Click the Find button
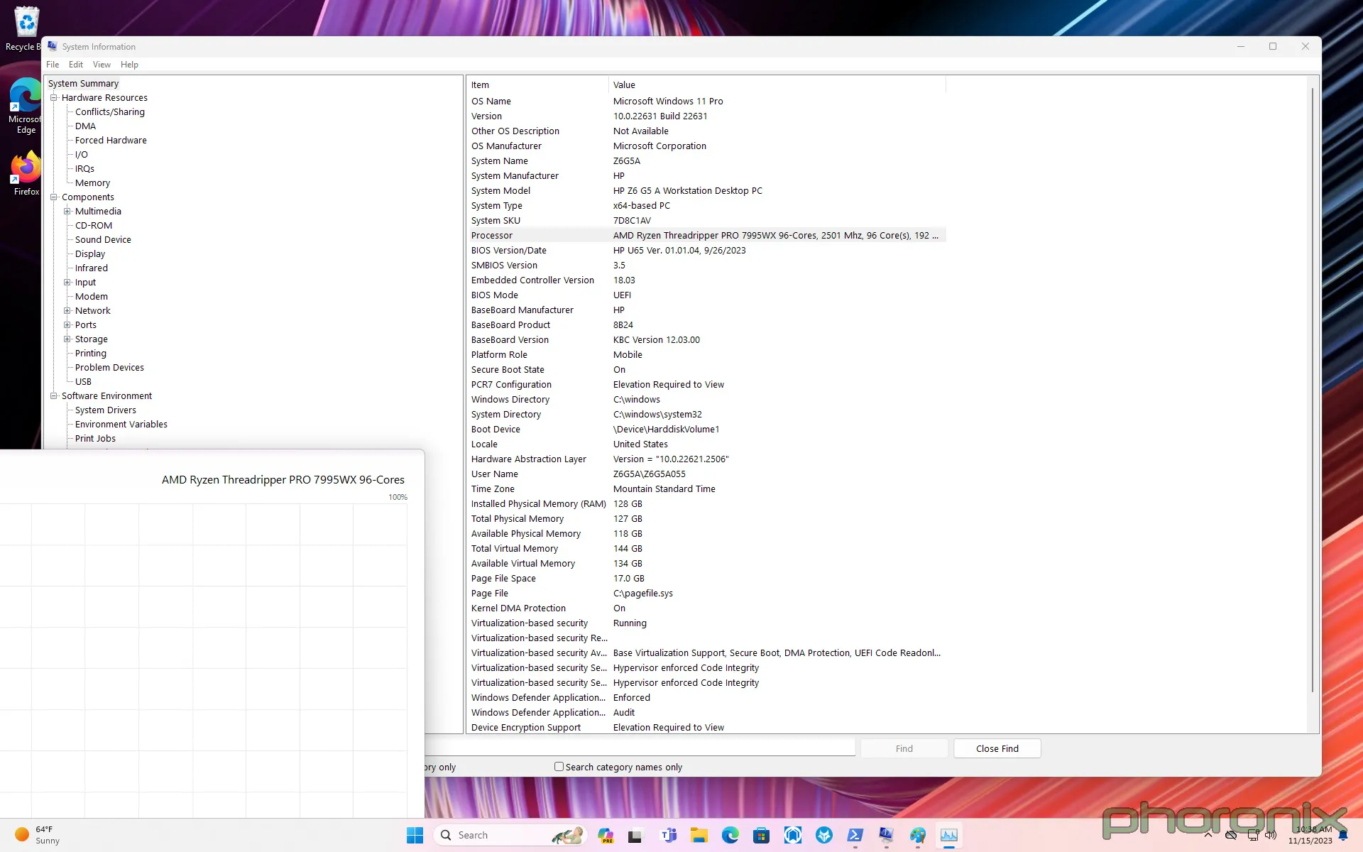 point(903,748)
